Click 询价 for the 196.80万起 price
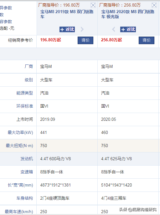160x215 pixels. pyautogui.click(x=85, y=40)
